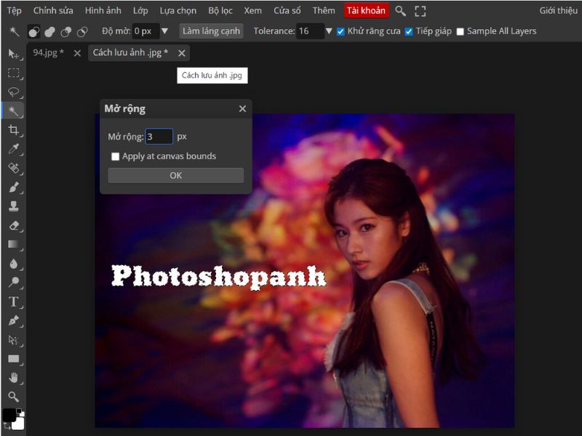Viewport: 582px width, 436px height.
Task: Open the Lựa chọn menu
Action: pyautogui.click(x=178, y=10)
